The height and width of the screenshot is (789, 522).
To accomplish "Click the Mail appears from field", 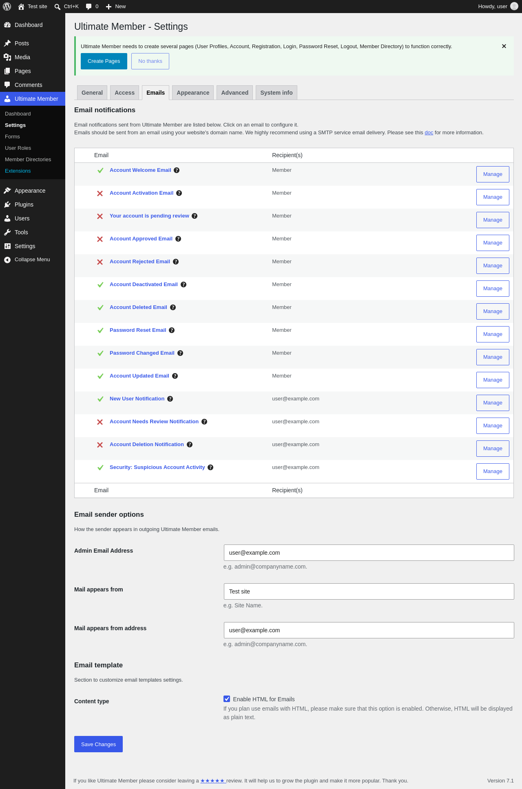I will coord(369,591).
